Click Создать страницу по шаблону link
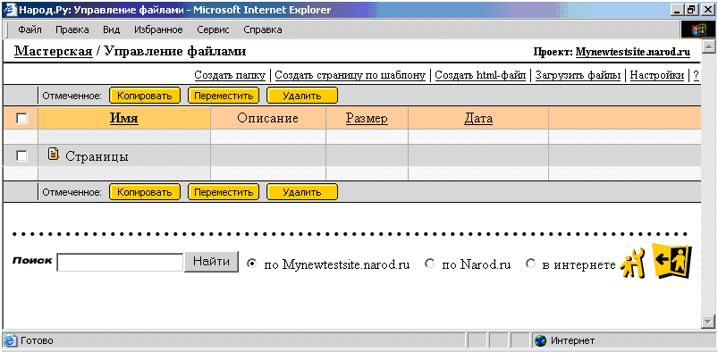Viewport: 718px width, 352px height. 351,75
